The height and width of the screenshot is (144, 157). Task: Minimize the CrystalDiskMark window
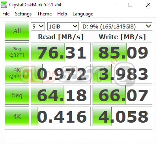tap(112, 5)
